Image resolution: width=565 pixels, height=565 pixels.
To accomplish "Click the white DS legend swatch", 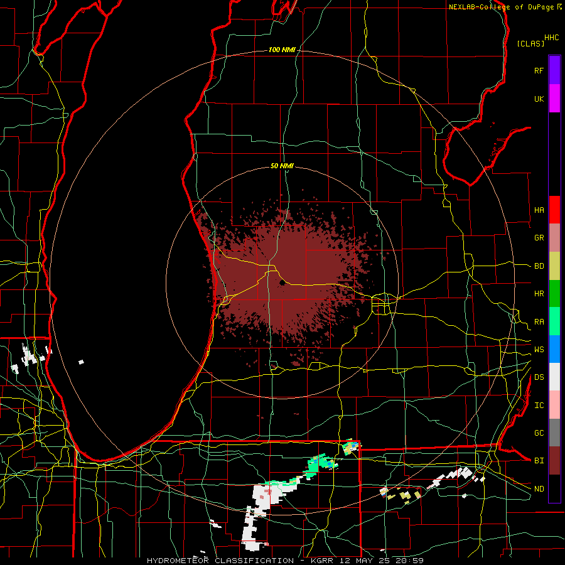I will [x=554, y=377].
